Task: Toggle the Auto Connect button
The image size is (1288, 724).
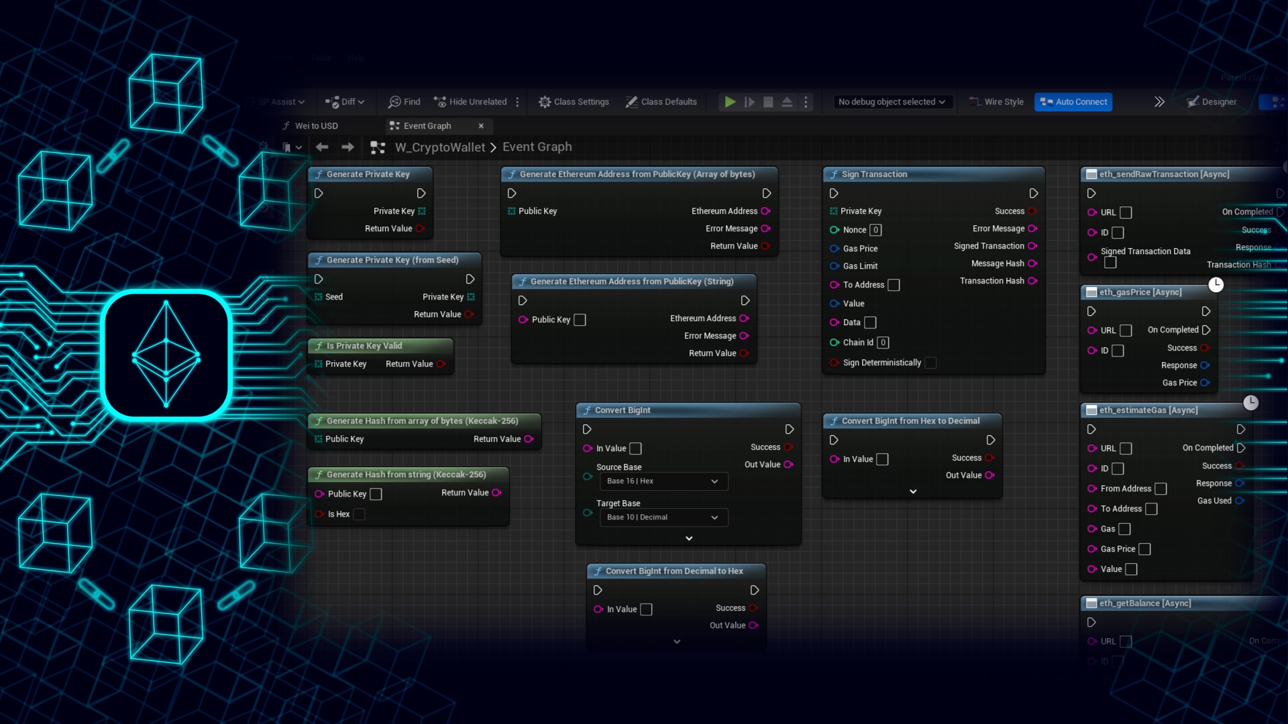Action: (1073, 102)
